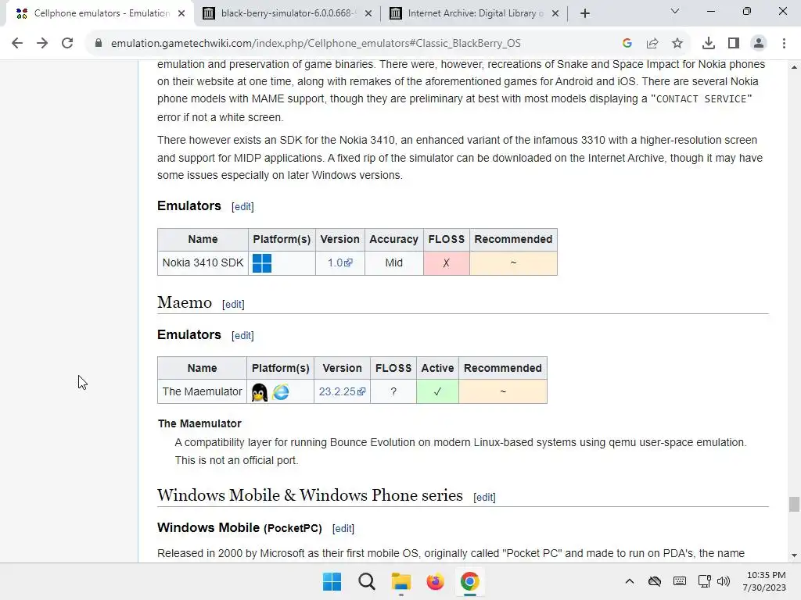Edit Windows Mobile & Windows Phone series section
Viewport: 801px width, 600px height.
point(484,497)
